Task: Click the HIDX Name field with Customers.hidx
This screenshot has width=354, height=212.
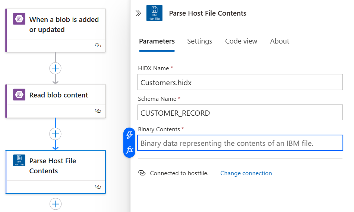Action: pyautogui.click(x=240, y=82)
